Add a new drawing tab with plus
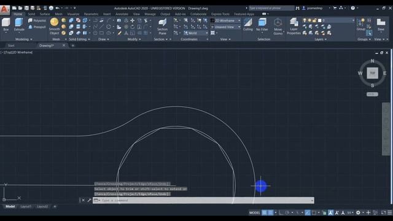 tap(72, 45)
